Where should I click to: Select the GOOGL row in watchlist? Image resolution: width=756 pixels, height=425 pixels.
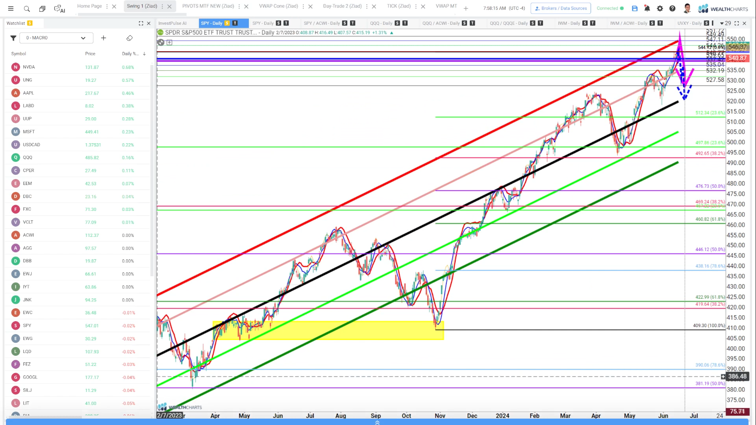pos(77,377)
